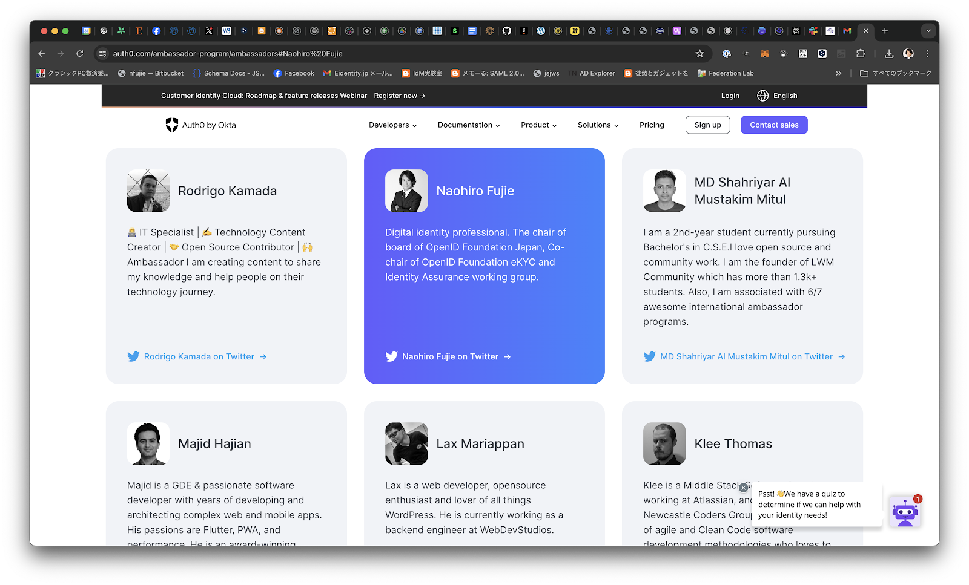Switch to the GitHub tab
The width and height of the screenshot is (969, 585).
507,31
